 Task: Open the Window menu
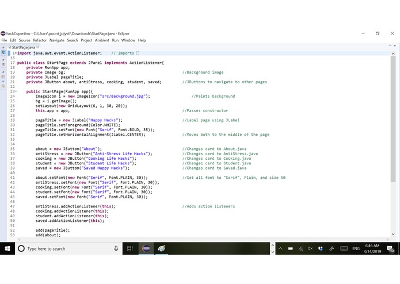point(128,40)
